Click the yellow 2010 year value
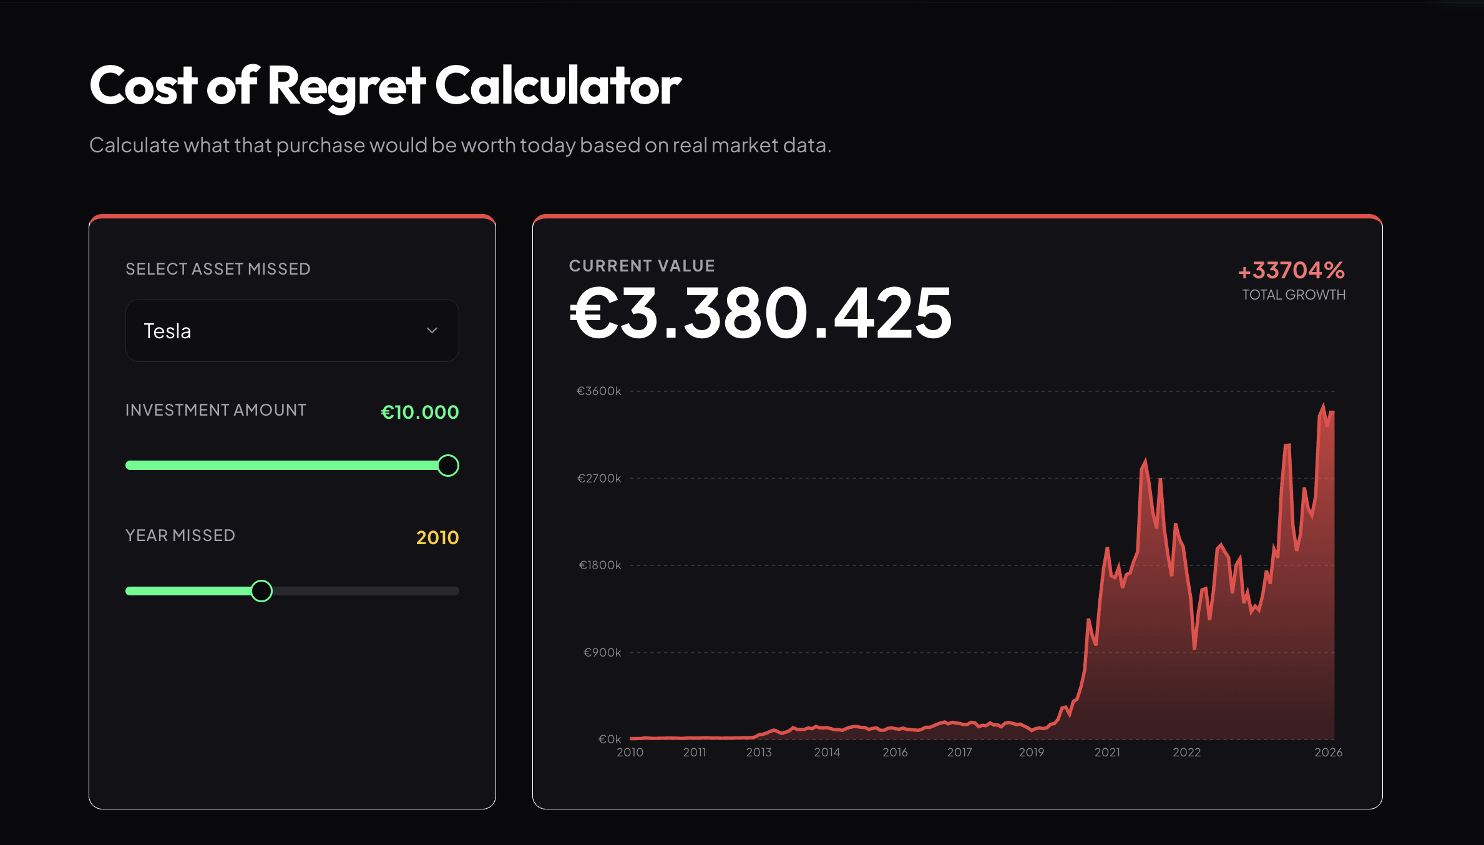Screen dimensions: 1484x845 click(437, 538)
